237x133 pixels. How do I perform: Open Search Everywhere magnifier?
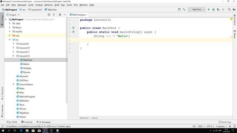tap(229, 10)
